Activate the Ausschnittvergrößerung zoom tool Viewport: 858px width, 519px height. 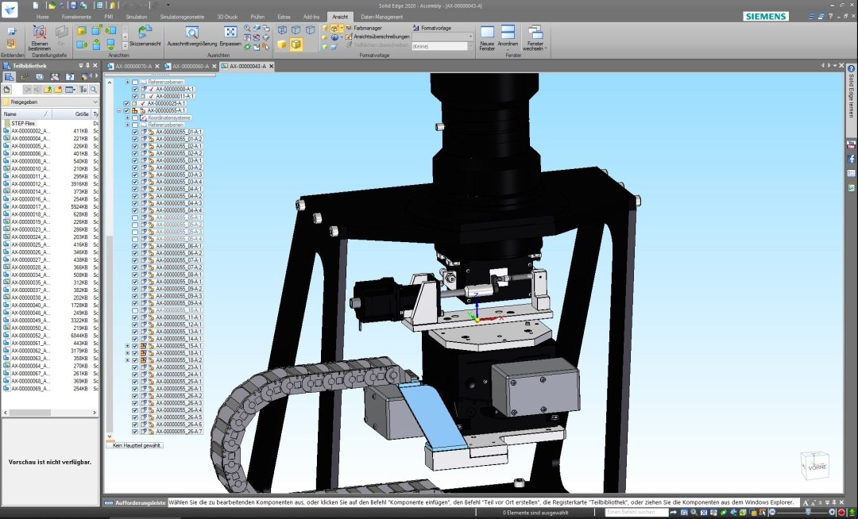point(191,33)
